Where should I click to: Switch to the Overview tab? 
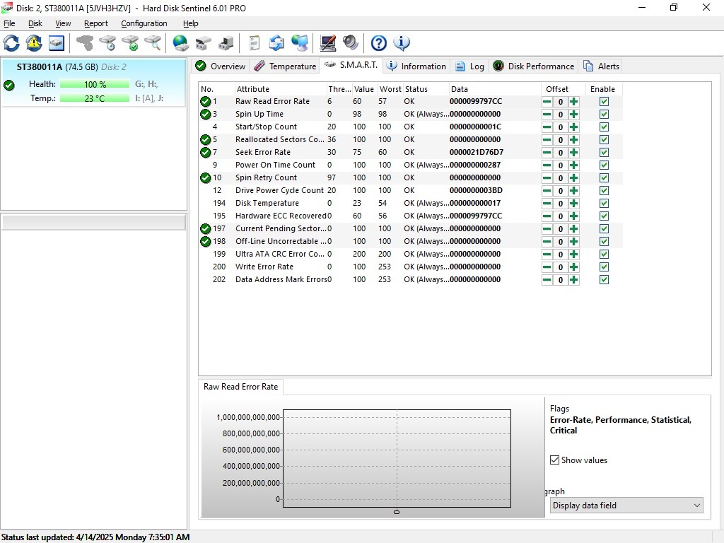(221, 66)
